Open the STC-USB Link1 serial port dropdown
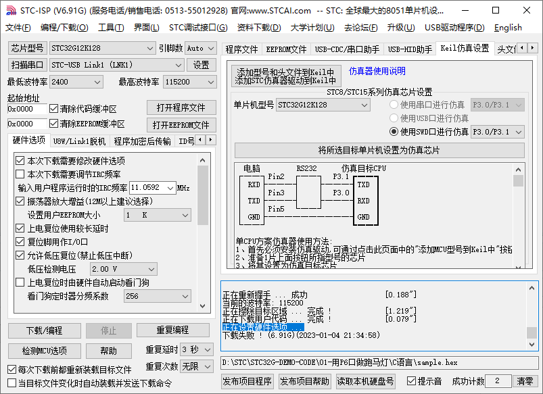The width and height of the screenshot is (543, 394). tap(116, 65)
